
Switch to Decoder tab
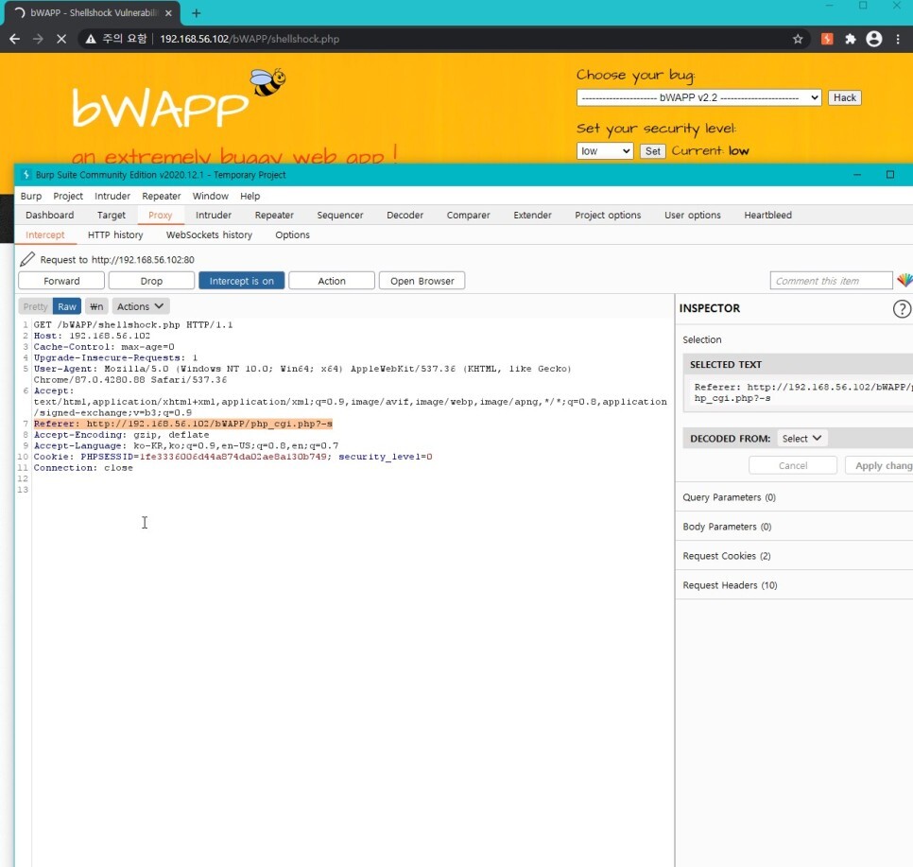click(405, 215)
